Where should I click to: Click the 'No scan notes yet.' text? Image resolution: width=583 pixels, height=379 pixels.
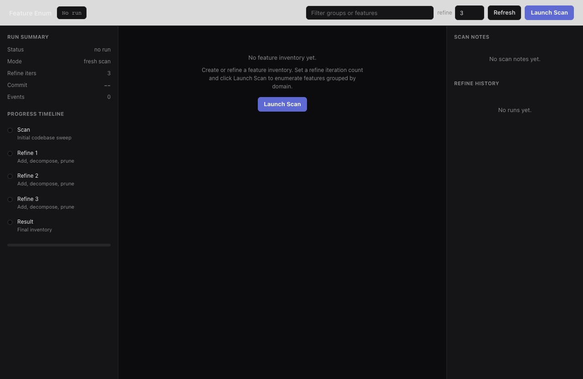tap(515, 59)
